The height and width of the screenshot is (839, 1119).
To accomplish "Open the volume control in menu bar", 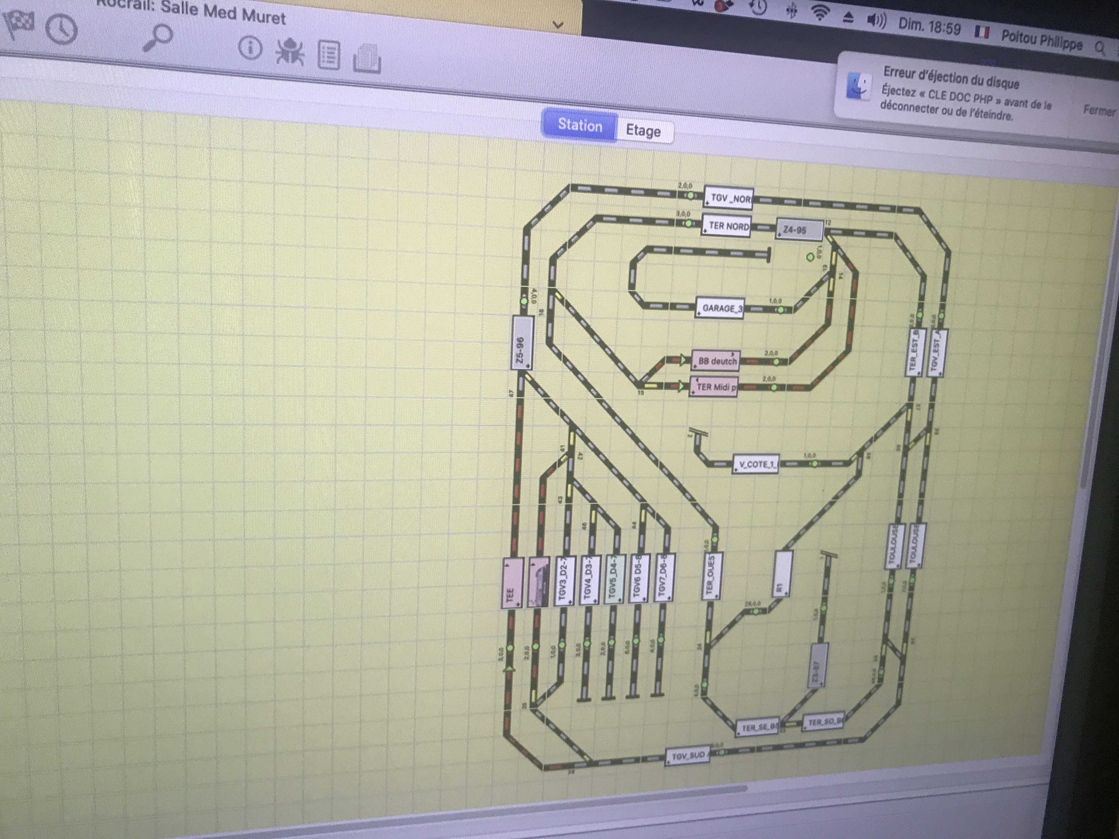I will [877, 20].
